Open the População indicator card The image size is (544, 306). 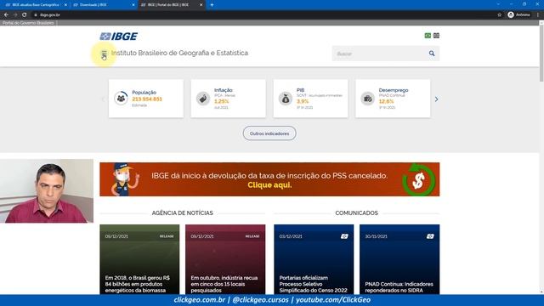point(146,99)
